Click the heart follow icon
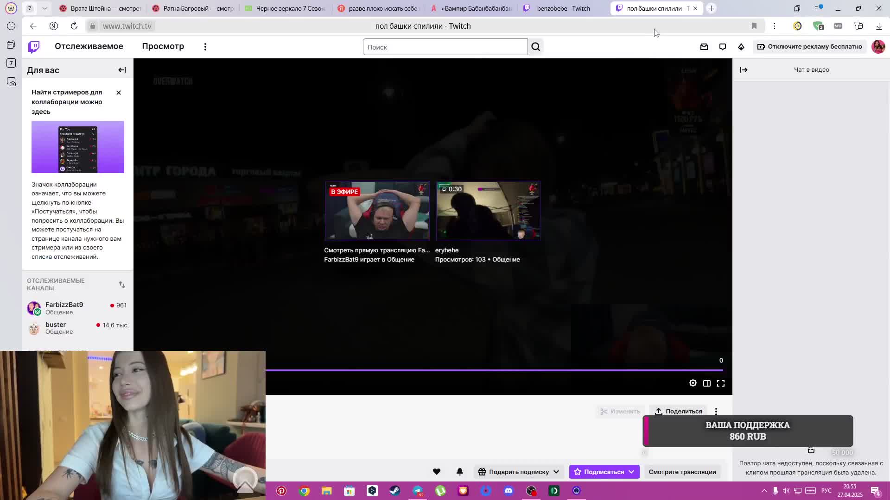This screenshot has height=500, width=890. 437,472
